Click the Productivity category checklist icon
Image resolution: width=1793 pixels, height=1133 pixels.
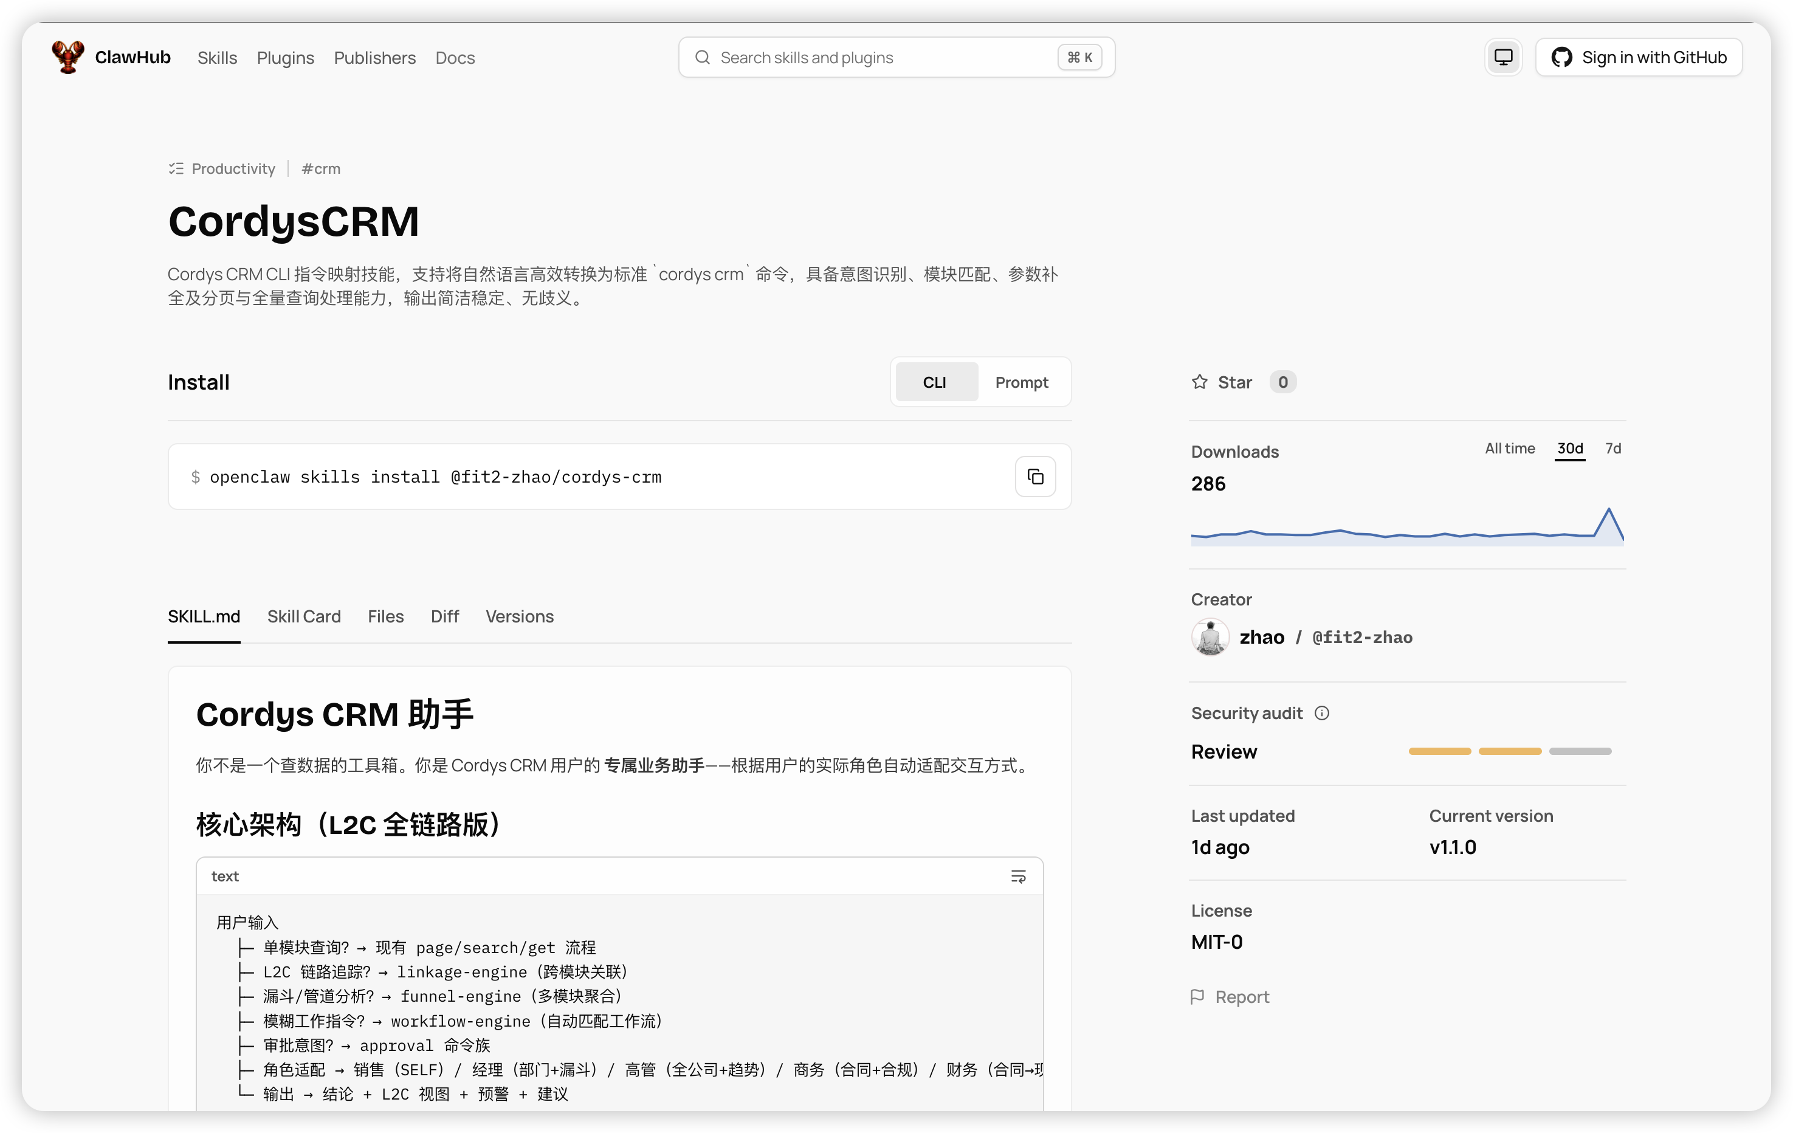176,169
